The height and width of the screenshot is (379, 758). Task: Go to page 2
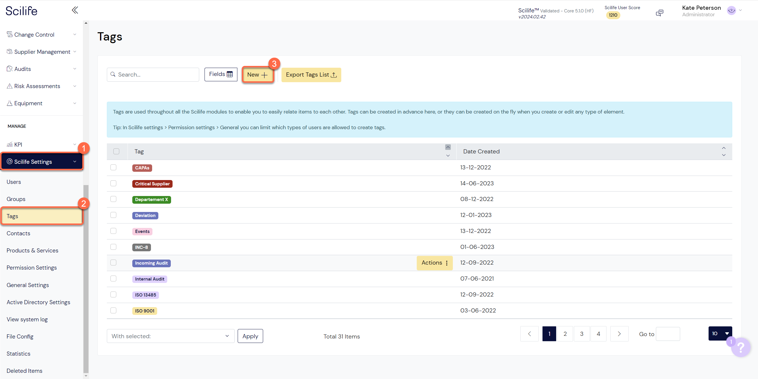565,334
